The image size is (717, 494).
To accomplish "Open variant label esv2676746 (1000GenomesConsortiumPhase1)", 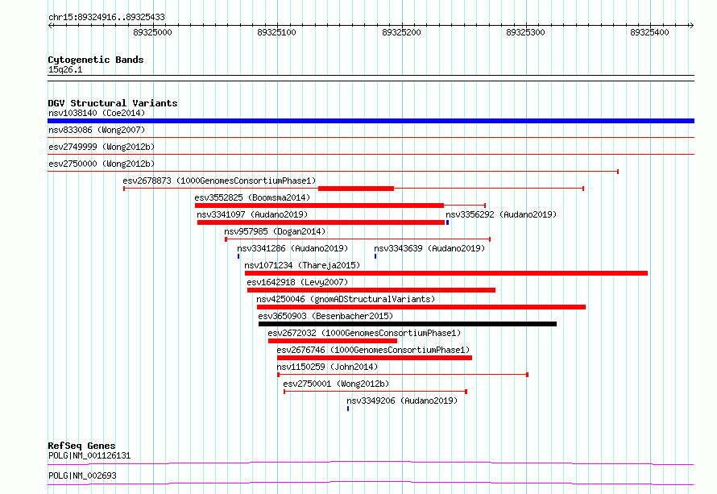I will [x=373, y=350].
